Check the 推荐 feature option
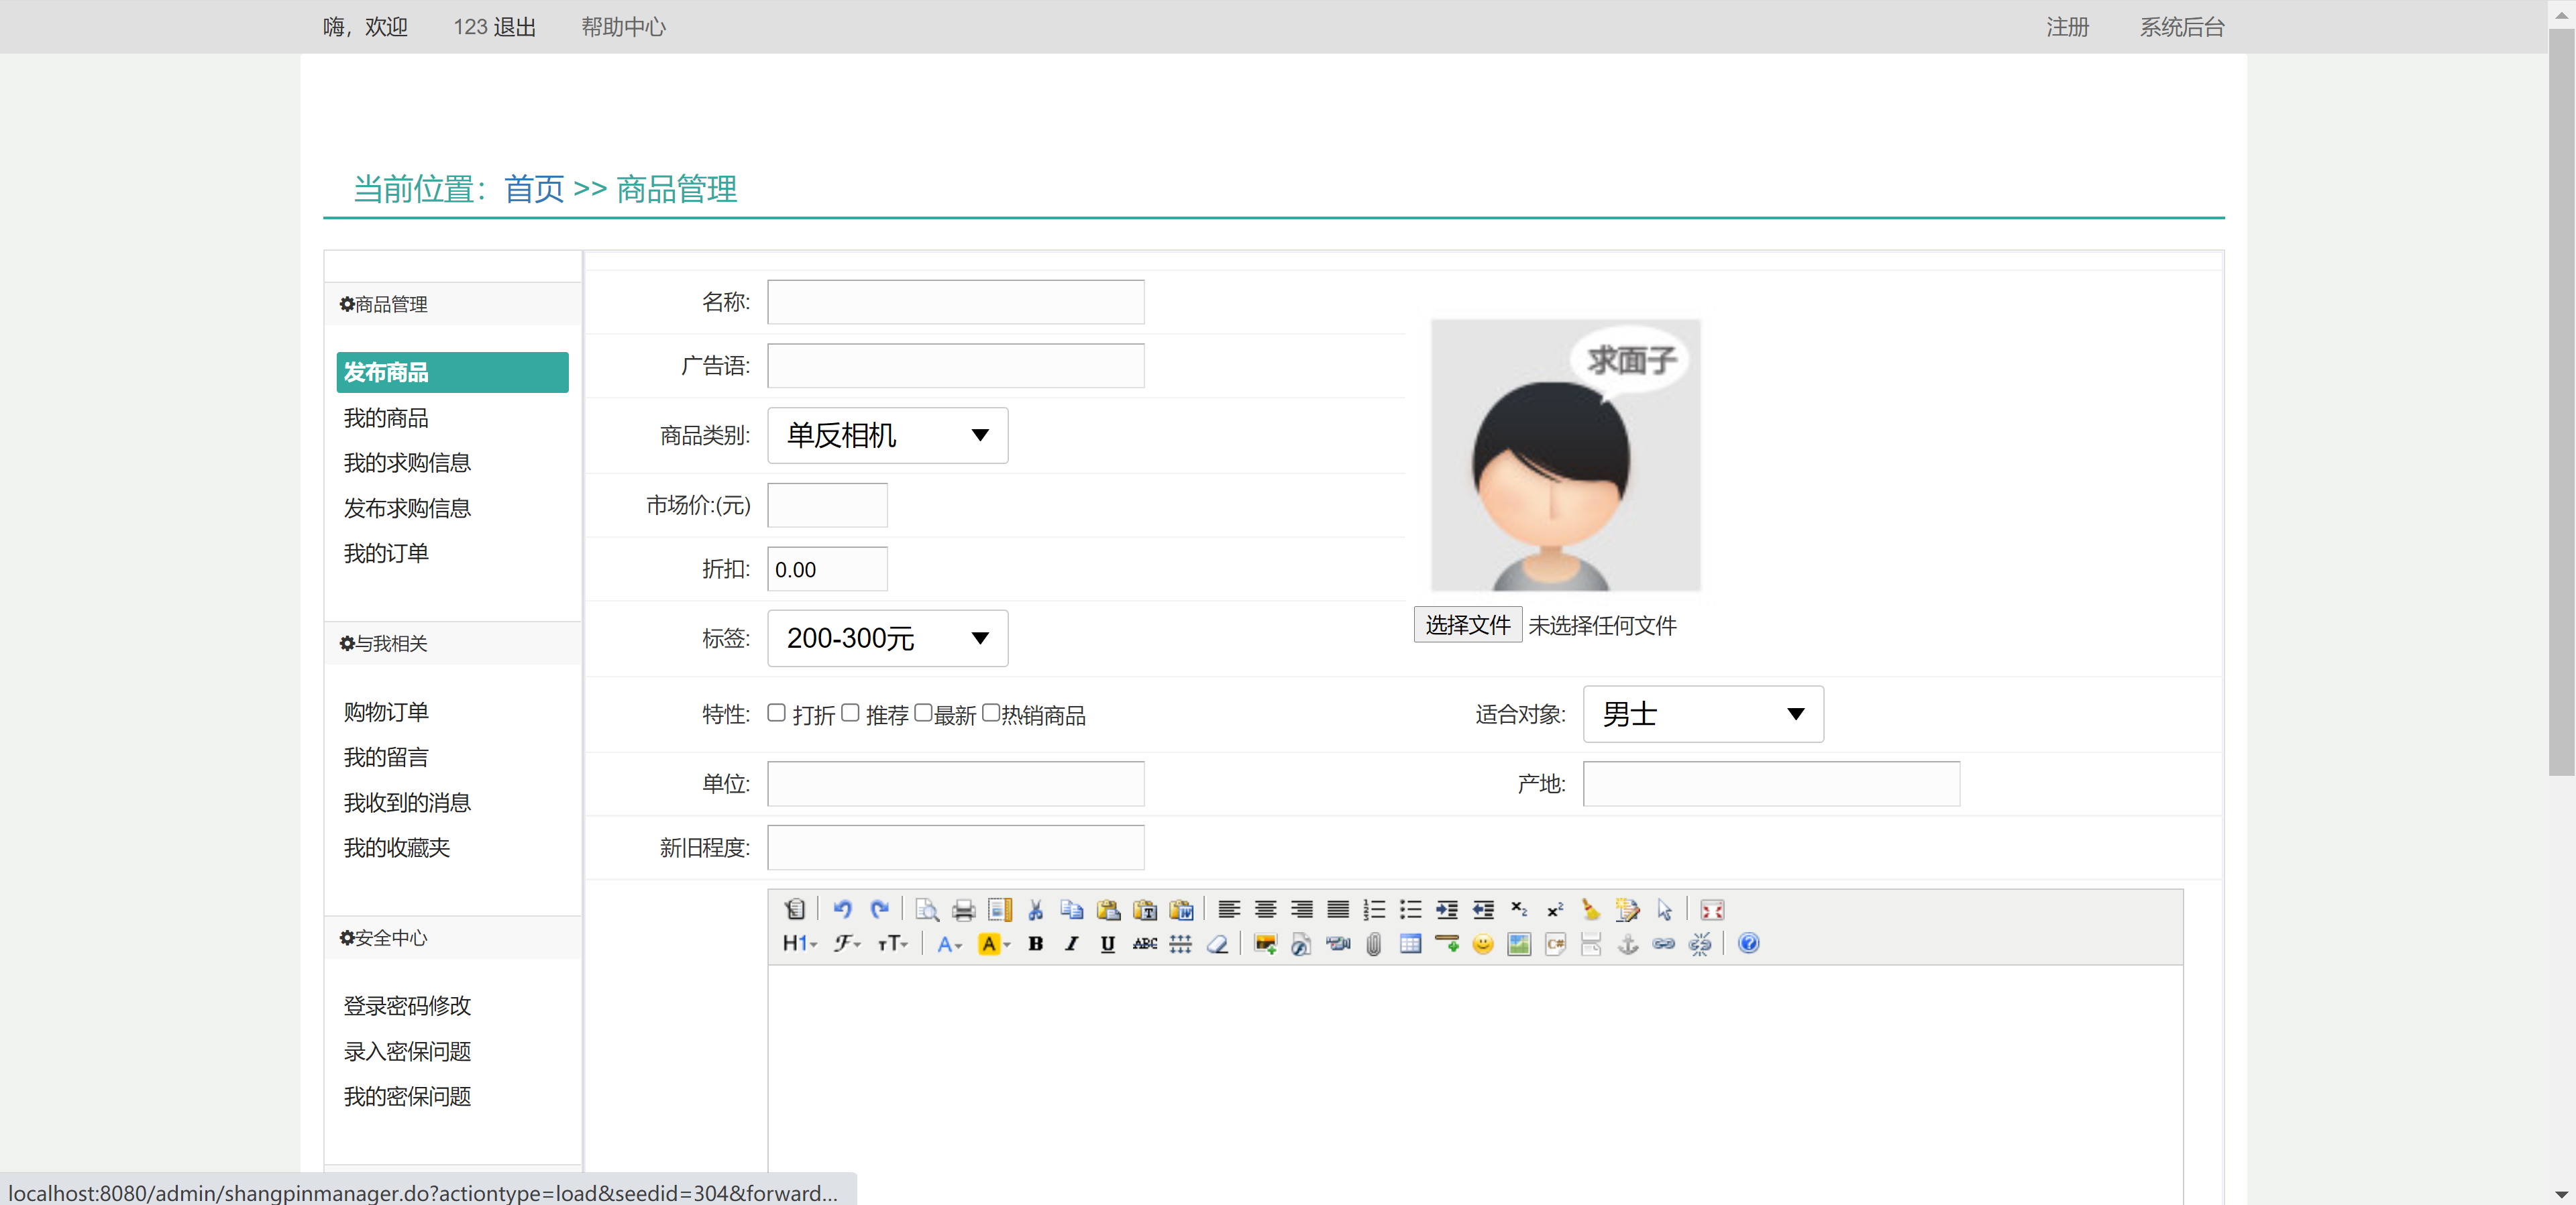2576x1205 pixels. [x=850, y=713]
